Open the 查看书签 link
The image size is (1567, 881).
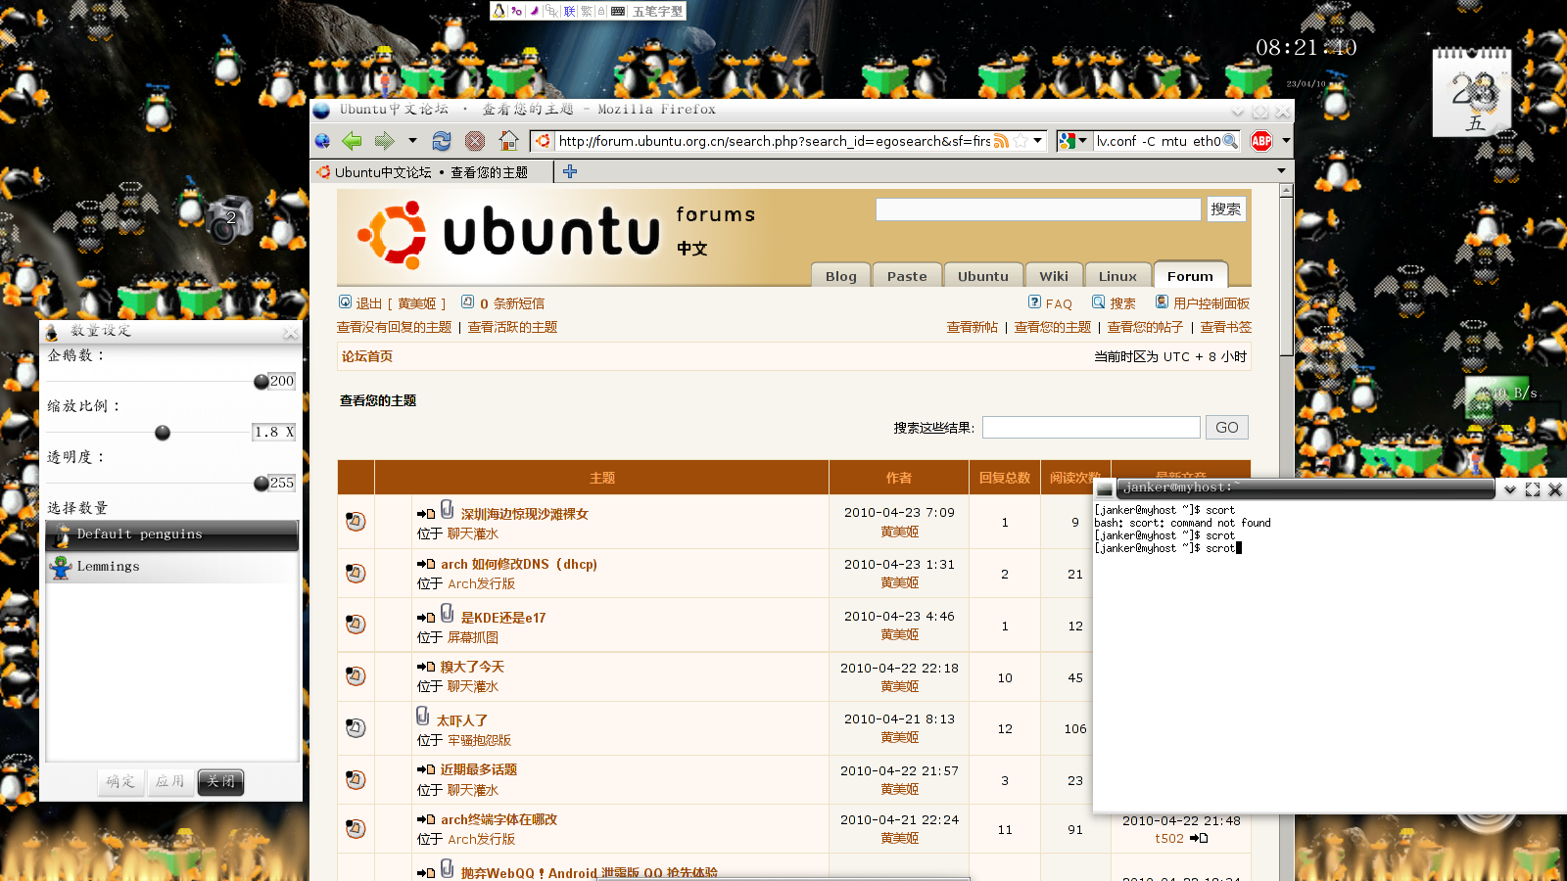(1225, 327)
